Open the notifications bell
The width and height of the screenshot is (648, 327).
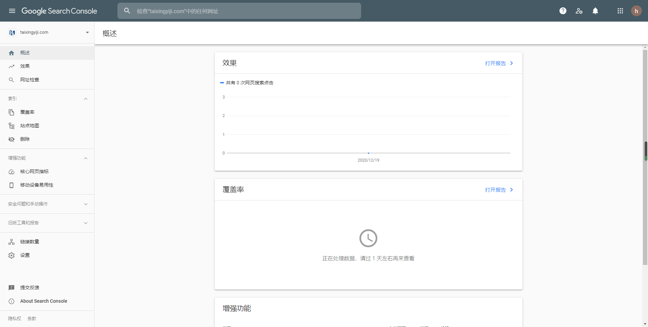pos(595,11)
